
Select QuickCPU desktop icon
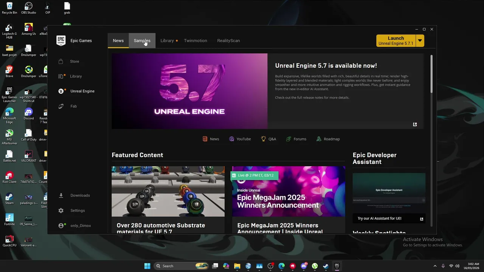(x=9, y=241)
